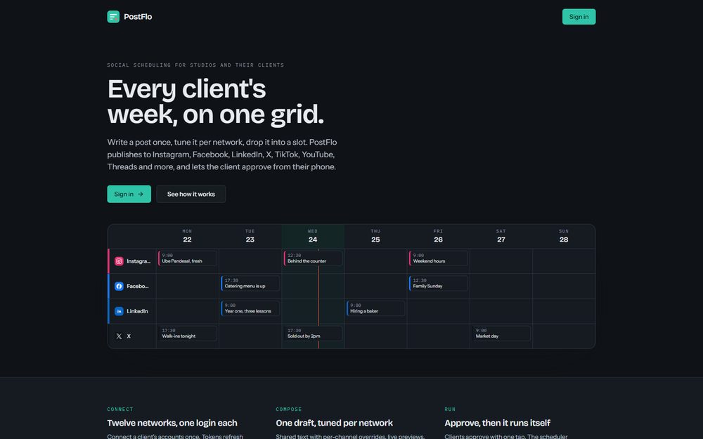The image size is (703, 439).
Task: Click the Sign in button in header
Action: [x=579, y=17]
